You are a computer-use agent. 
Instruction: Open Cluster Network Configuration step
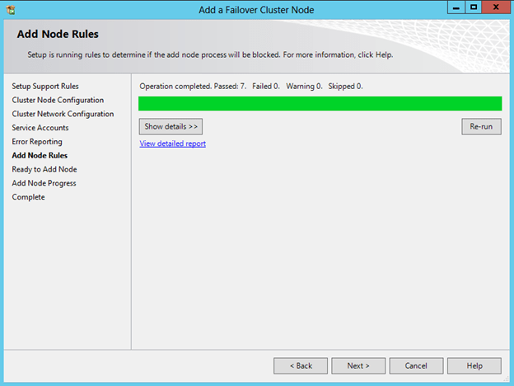[63, 114]
